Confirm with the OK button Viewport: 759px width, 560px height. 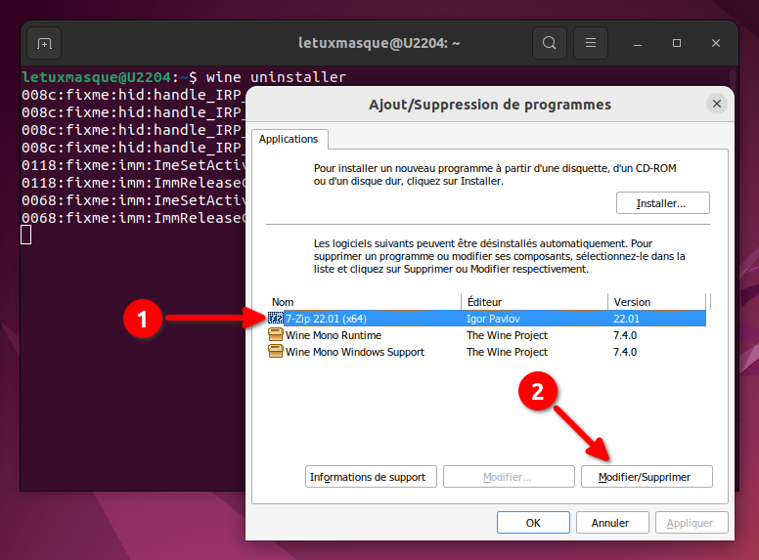click(x=533, y=523)
